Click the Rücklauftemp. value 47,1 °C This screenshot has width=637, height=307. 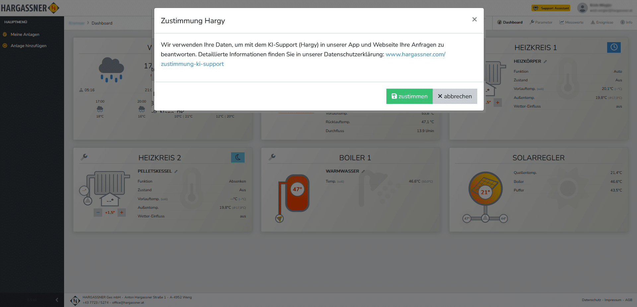(x=428, y=122)
